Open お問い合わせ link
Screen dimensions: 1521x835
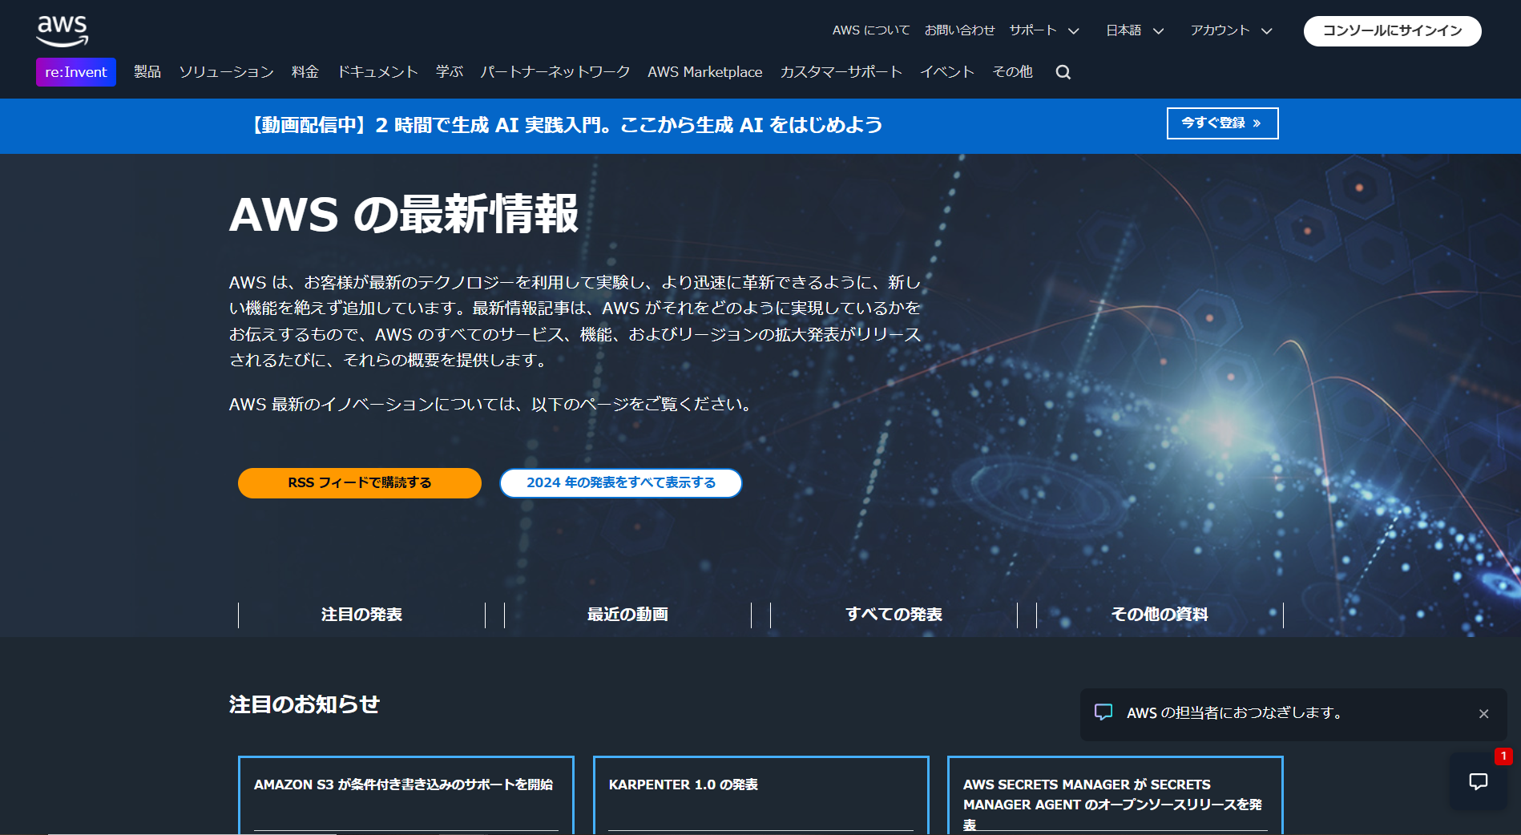tap(959, 30)
